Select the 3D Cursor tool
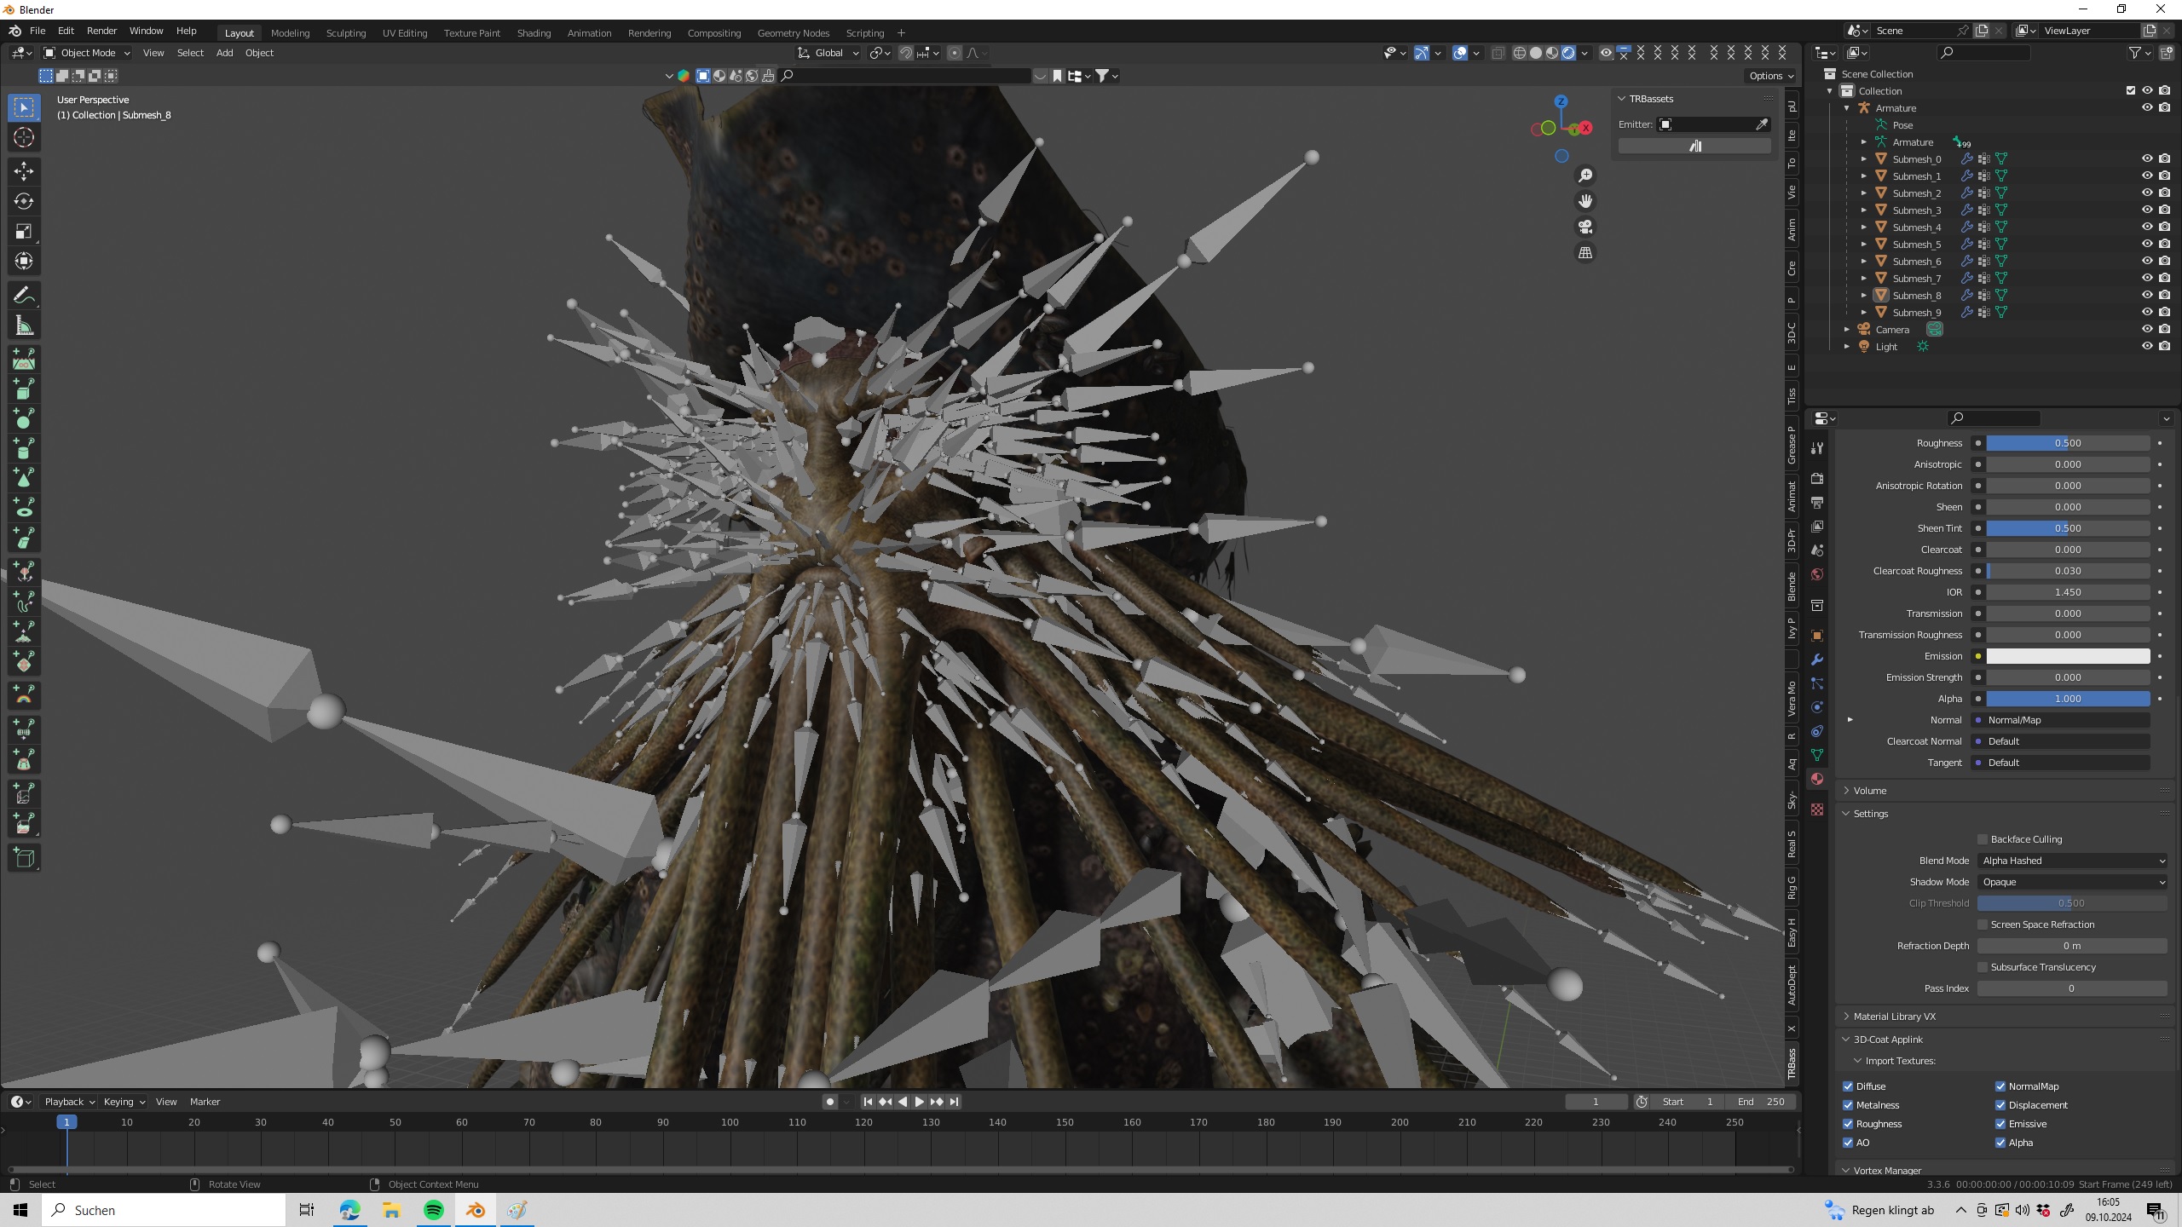2182x1227 pixels. pyautogui.click(x=24, y=137)
